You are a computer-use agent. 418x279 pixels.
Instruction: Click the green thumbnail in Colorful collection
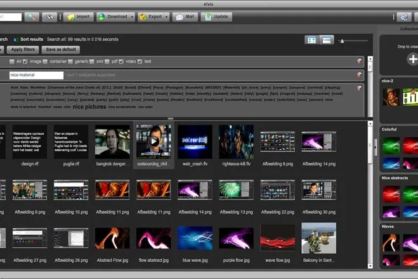391,146
